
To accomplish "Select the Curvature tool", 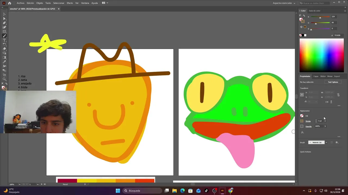I will (4, 27).
